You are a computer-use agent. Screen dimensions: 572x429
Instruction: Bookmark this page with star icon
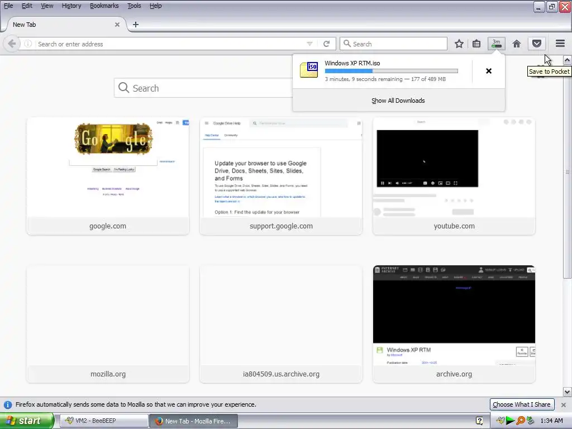pyautogui.click(x=459, y=44)
